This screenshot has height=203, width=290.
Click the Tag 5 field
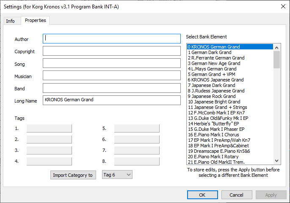pos(137,128)
